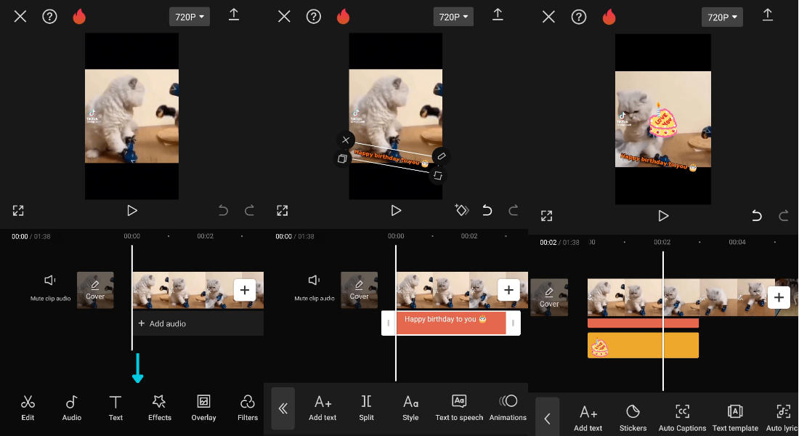Toggle Mute clip audio in middle panel
The image size is (799, 436).
[x=314, y=288]
